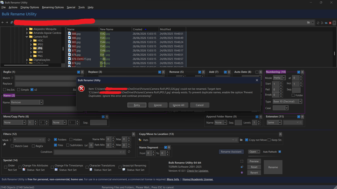Click the R reset button for Copy/Move to Location
Image resolution: width=337 pixels, height=189 pixels.
coord(280,134)
